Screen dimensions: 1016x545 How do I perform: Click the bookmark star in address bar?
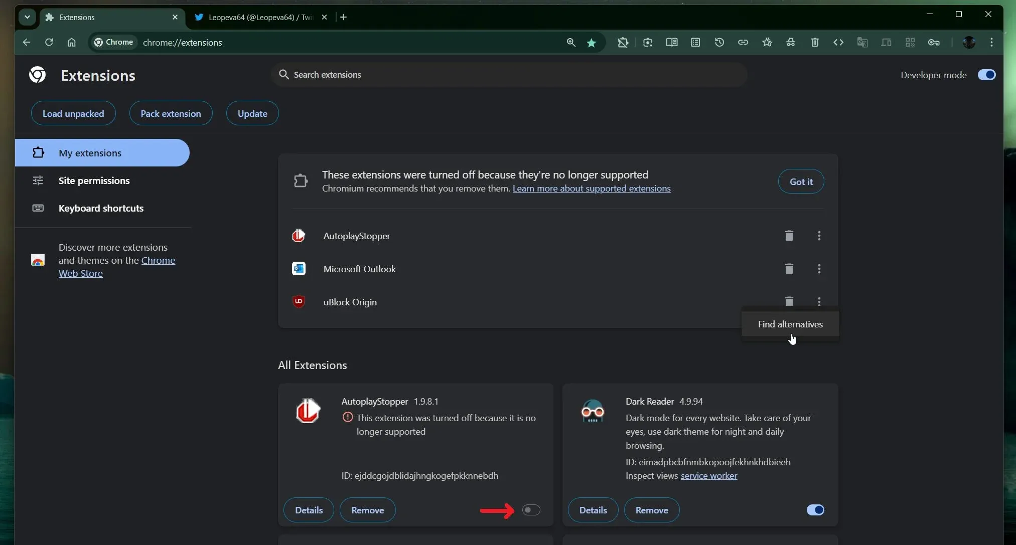tap(591, 43)
